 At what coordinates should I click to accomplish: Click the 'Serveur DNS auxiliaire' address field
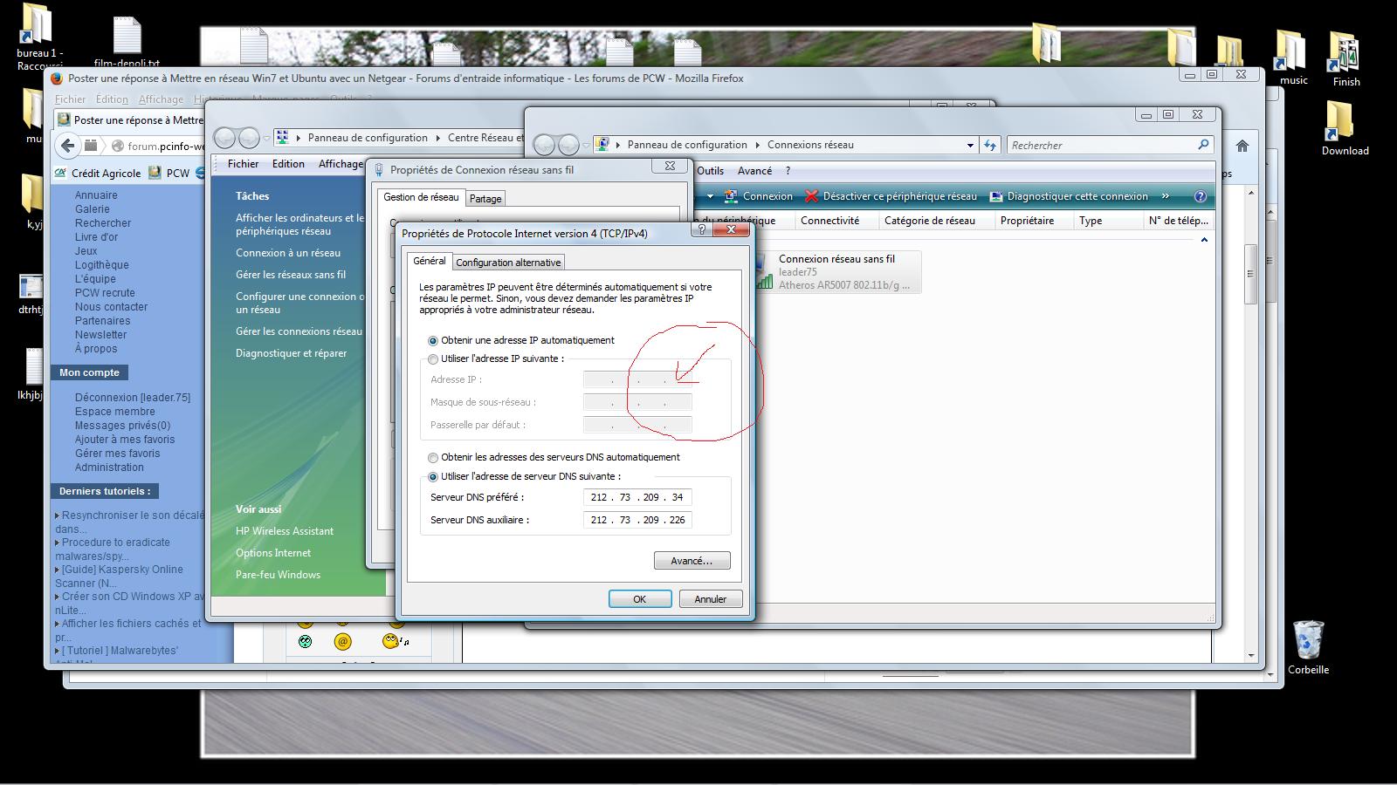pos(637,520)
